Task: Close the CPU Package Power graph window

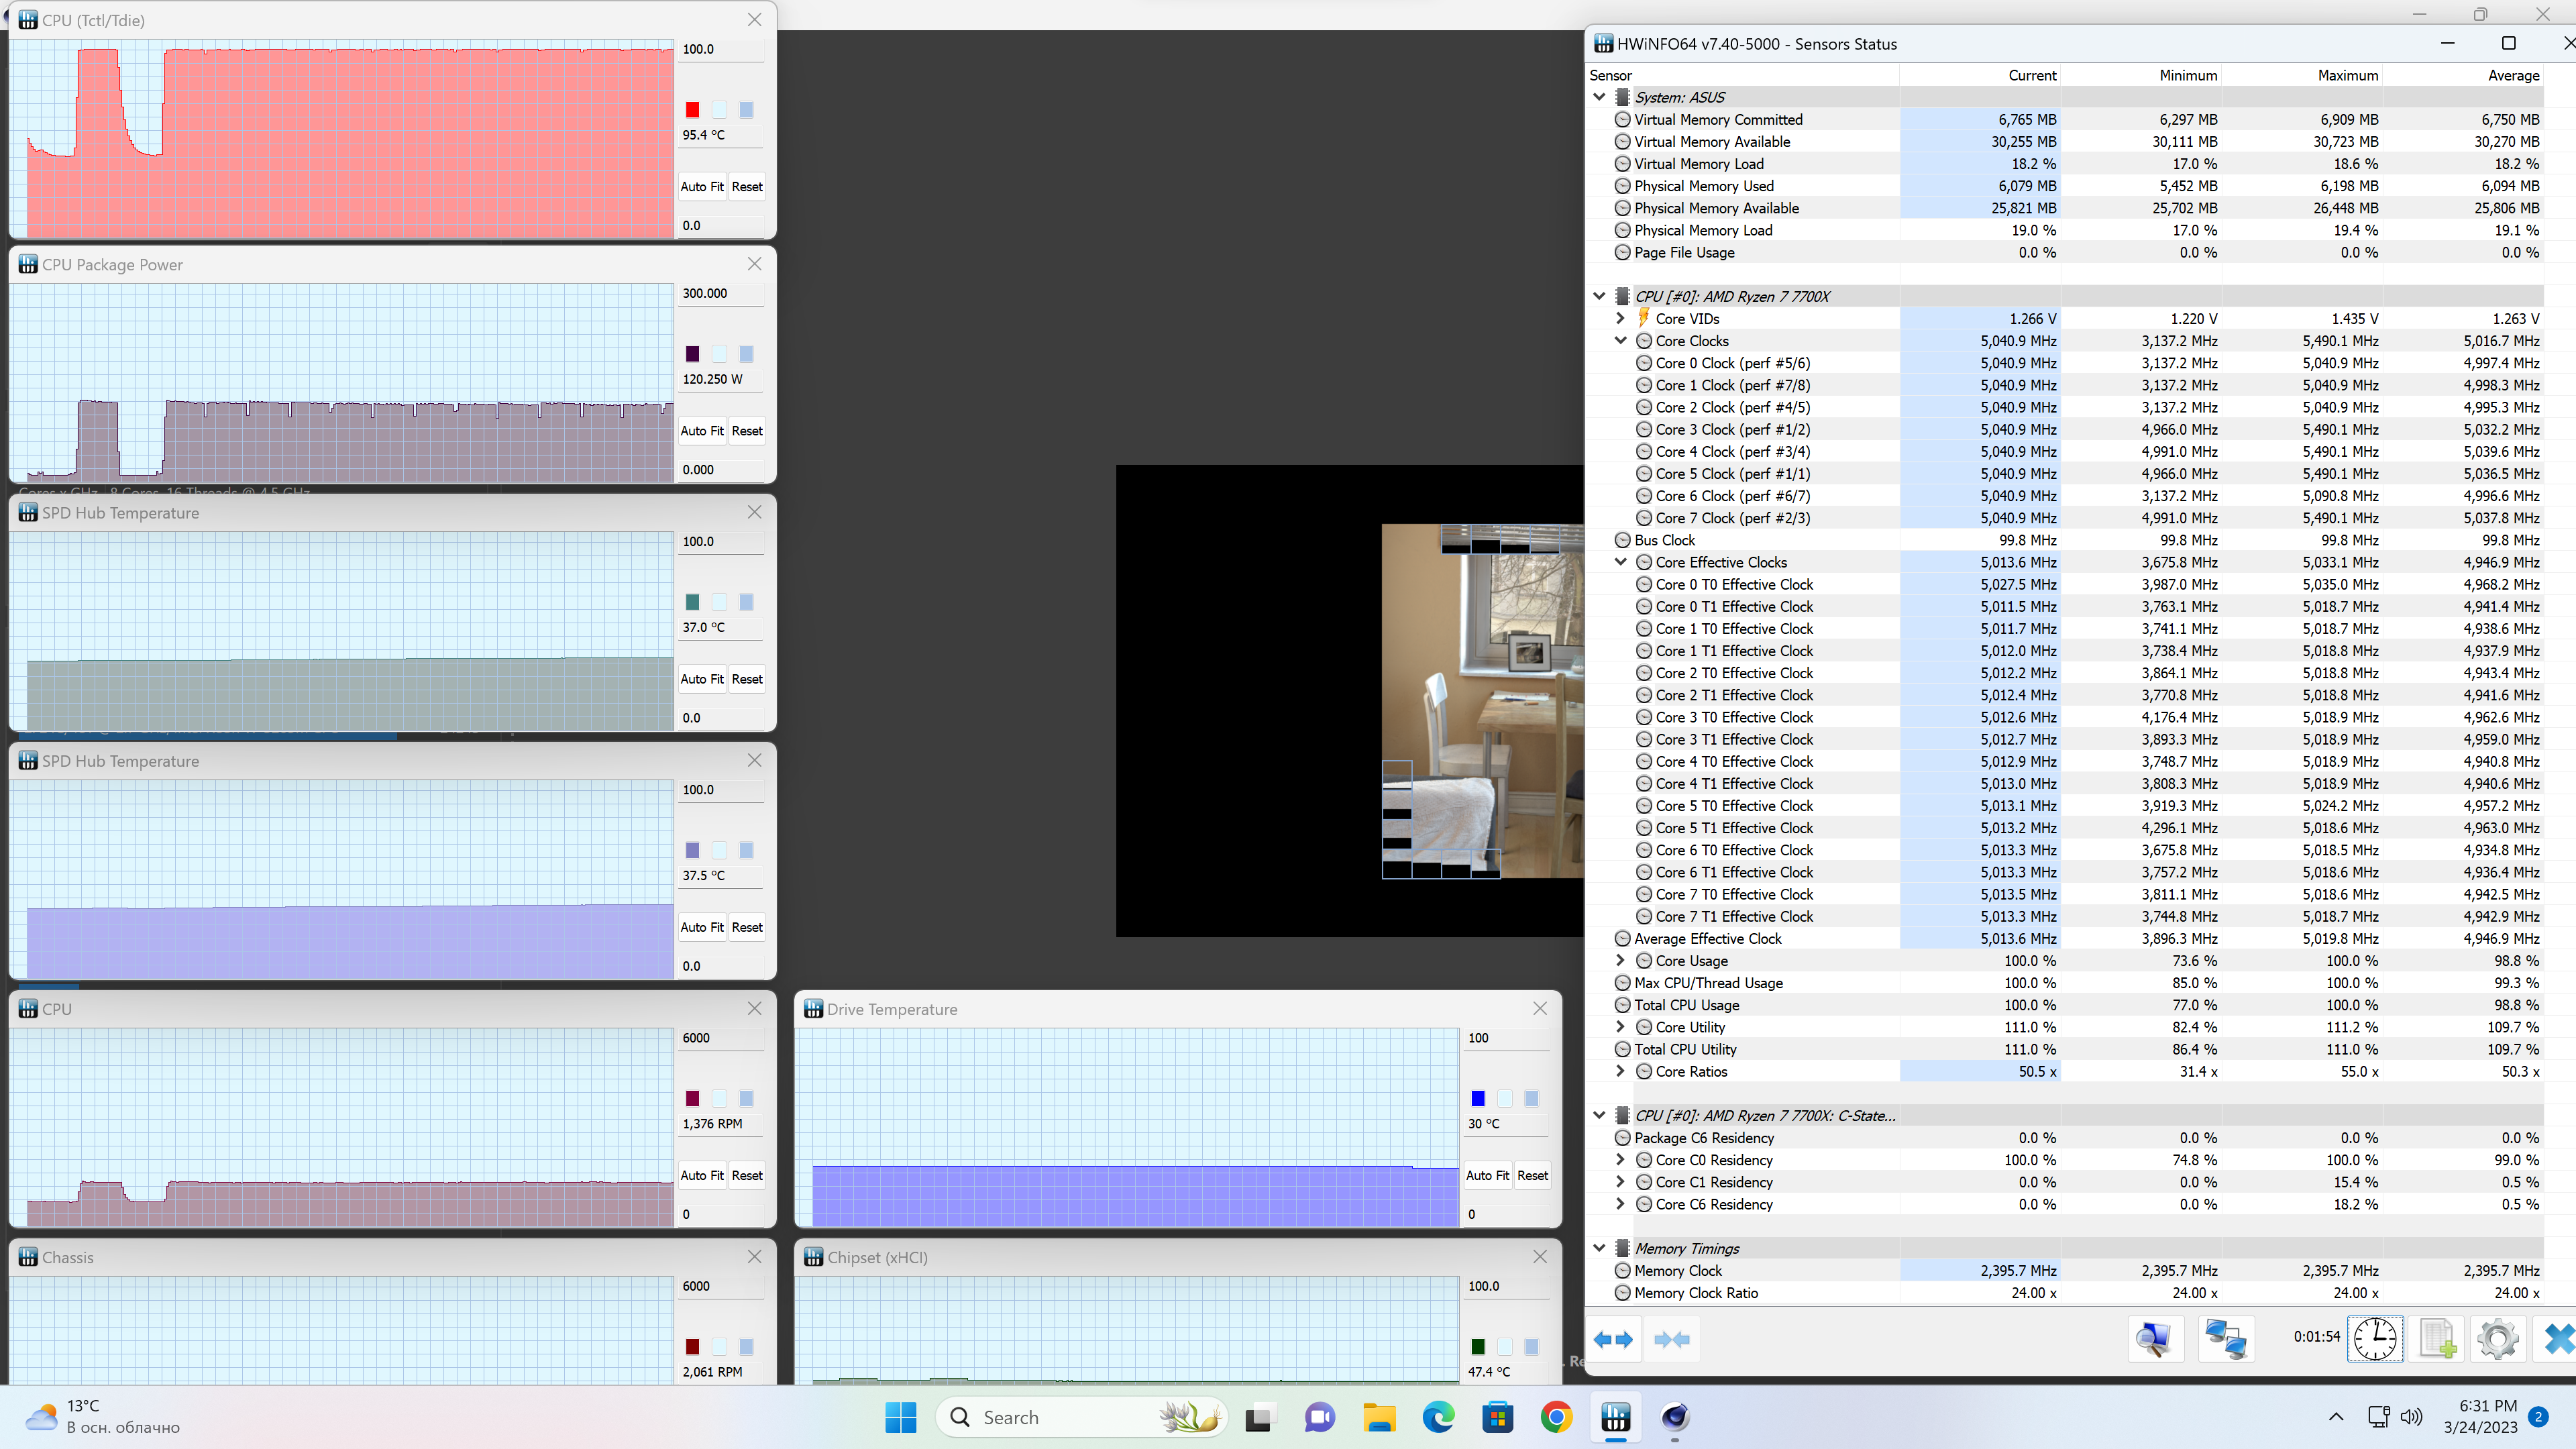Action: tap(754, 264)
